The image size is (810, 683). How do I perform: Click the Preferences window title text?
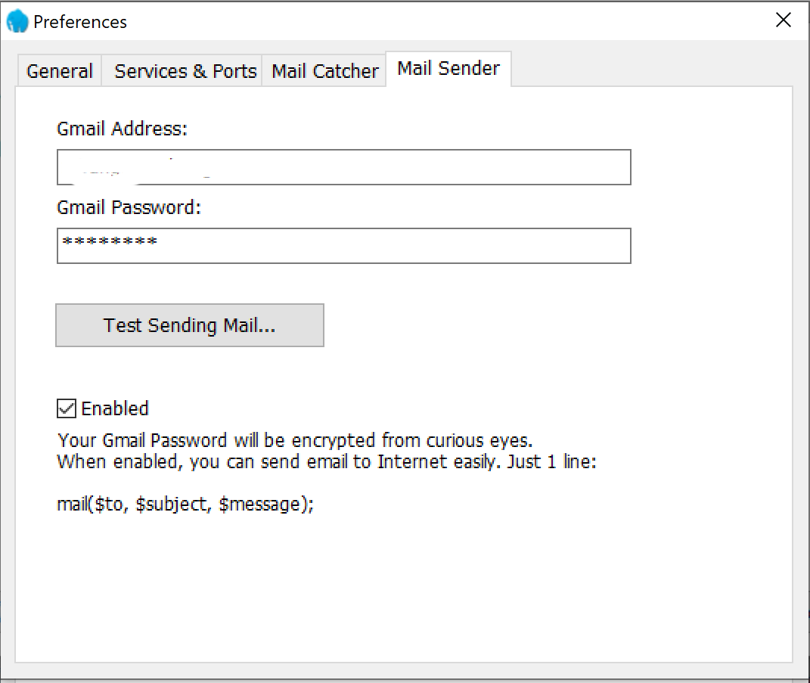pyautogui.click(x=80, y=22)
